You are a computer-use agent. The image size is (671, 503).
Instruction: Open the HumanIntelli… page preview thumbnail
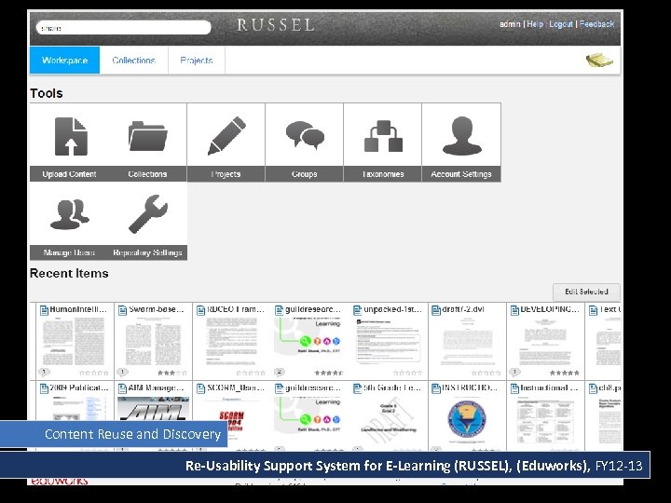tap(74, 341)
